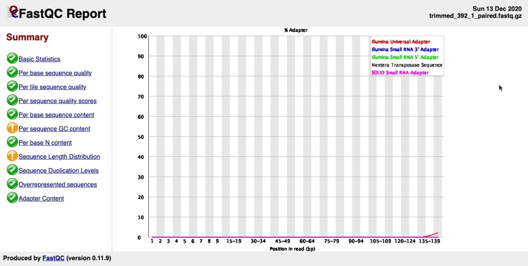Viewport: 528px width, 266px height.
Task: Follow the FastQC version link in the footer
Action: pos(53,258)
